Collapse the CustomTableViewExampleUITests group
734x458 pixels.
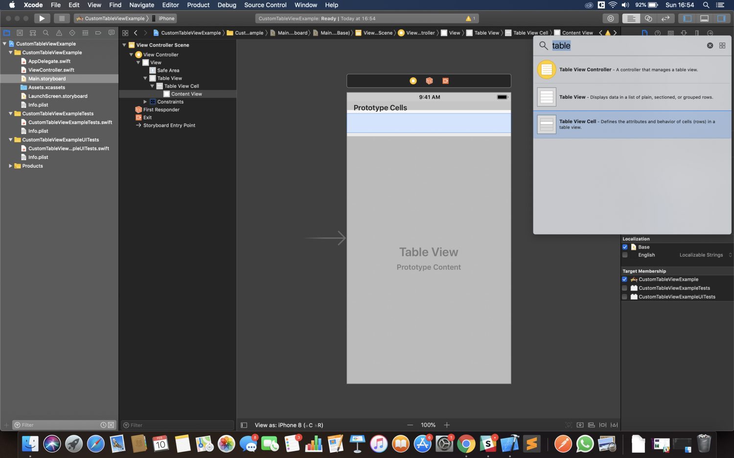coord(10,140)
